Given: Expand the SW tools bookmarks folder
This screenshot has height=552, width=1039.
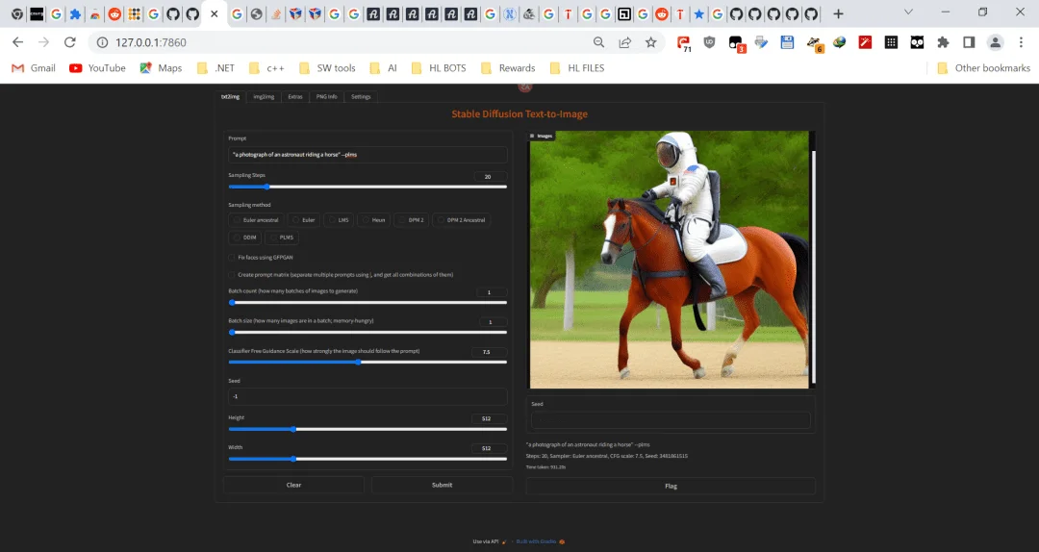Looking at the screenshot, I should click(327, 68).
